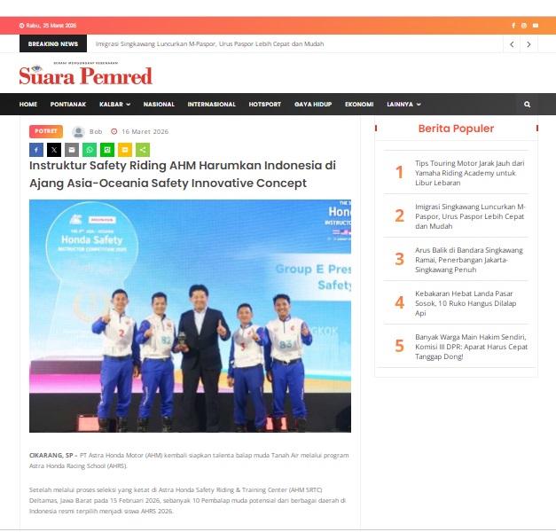Share the article on X (Twitter)
556x532 pixels.
(54, 150)
